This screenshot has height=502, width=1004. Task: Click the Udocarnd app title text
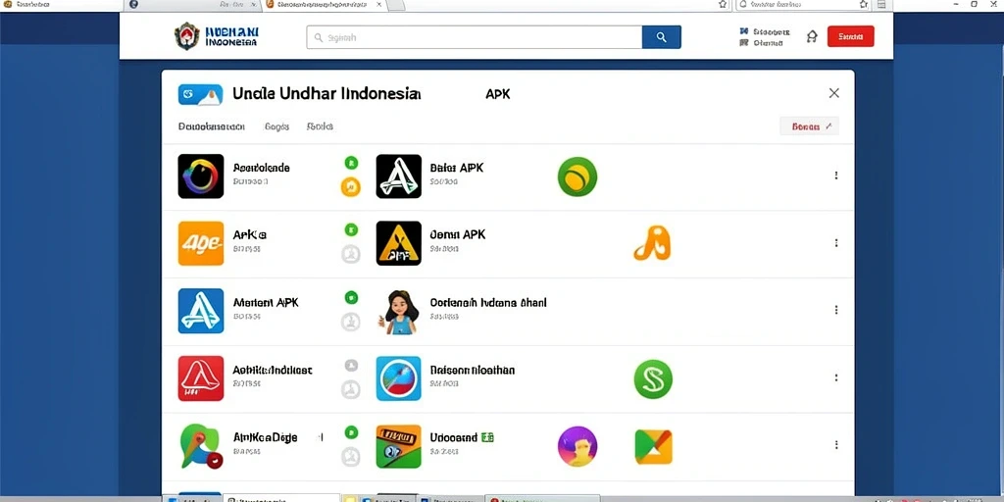(x=462, y=438)
